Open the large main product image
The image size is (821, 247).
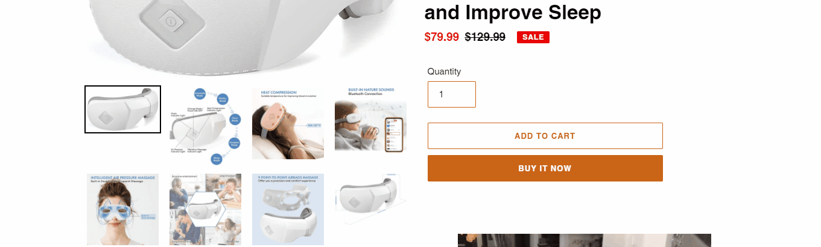[246, 37]
